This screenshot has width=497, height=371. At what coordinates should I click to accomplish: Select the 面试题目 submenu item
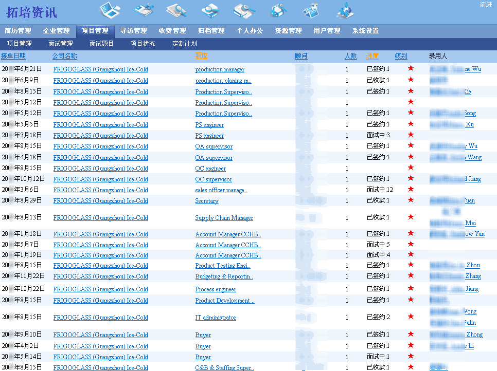click(101, 44)
